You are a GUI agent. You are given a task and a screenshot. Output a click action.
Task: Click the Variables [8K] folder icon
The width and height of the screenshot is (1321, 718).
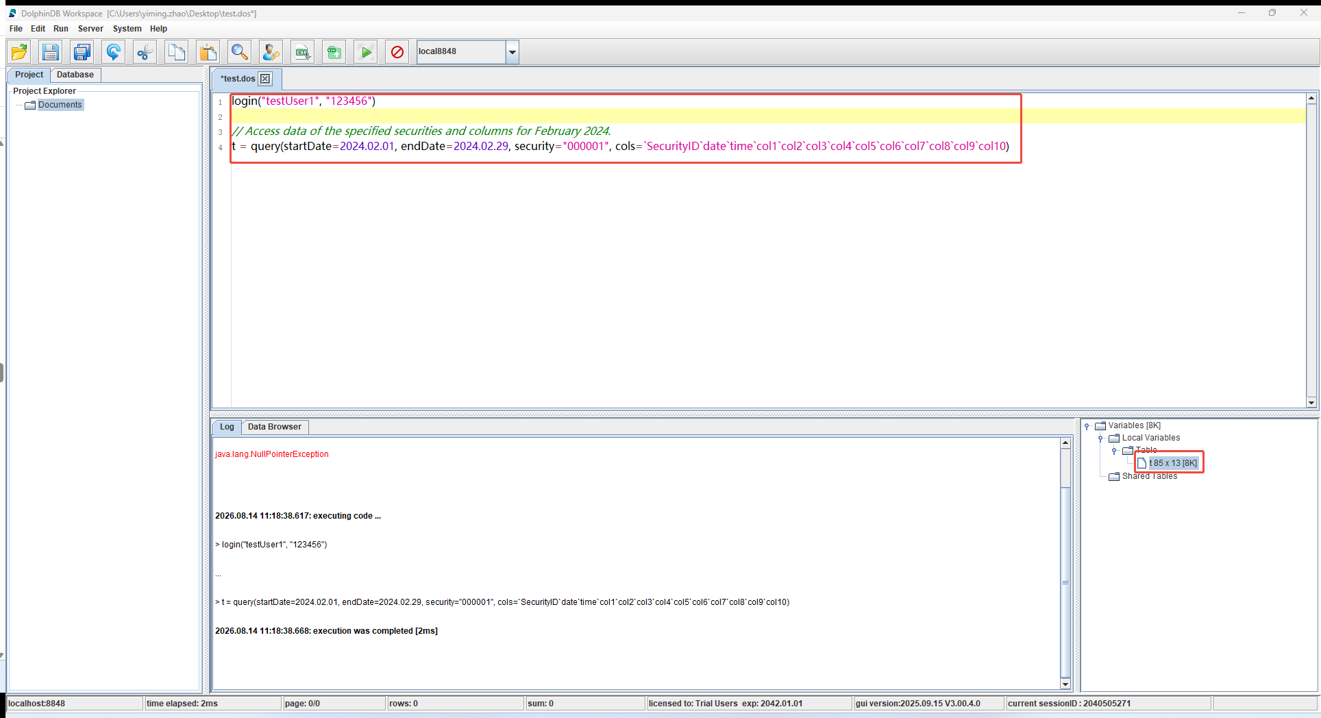click(x=1100, y=425)
